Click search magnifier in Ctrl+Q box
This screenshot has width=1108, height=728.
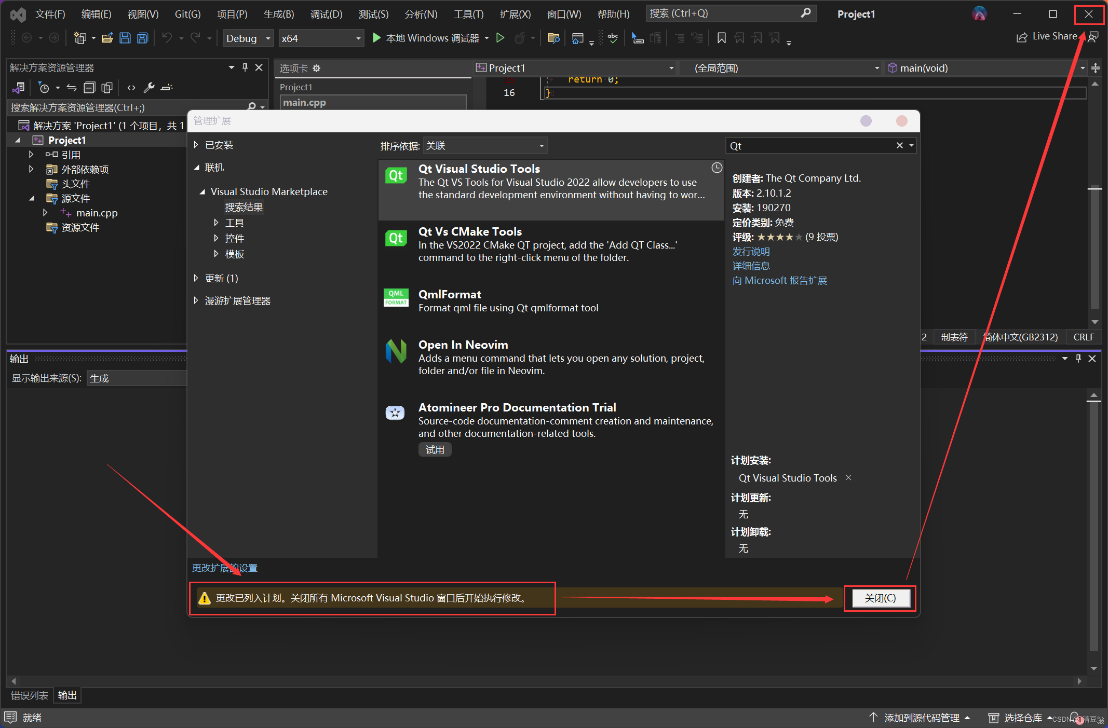805,13
